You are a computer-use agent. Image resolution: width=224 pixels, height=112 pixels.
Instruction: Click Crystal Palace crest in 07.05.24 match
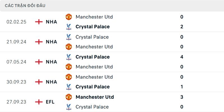coord(69,57)
